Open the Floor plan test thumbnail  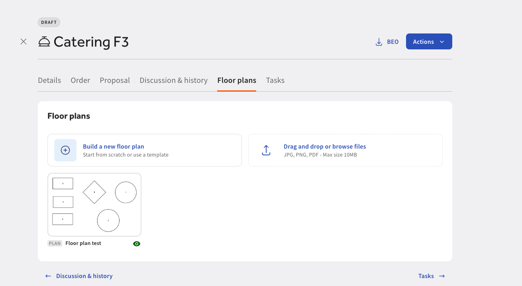94,205
